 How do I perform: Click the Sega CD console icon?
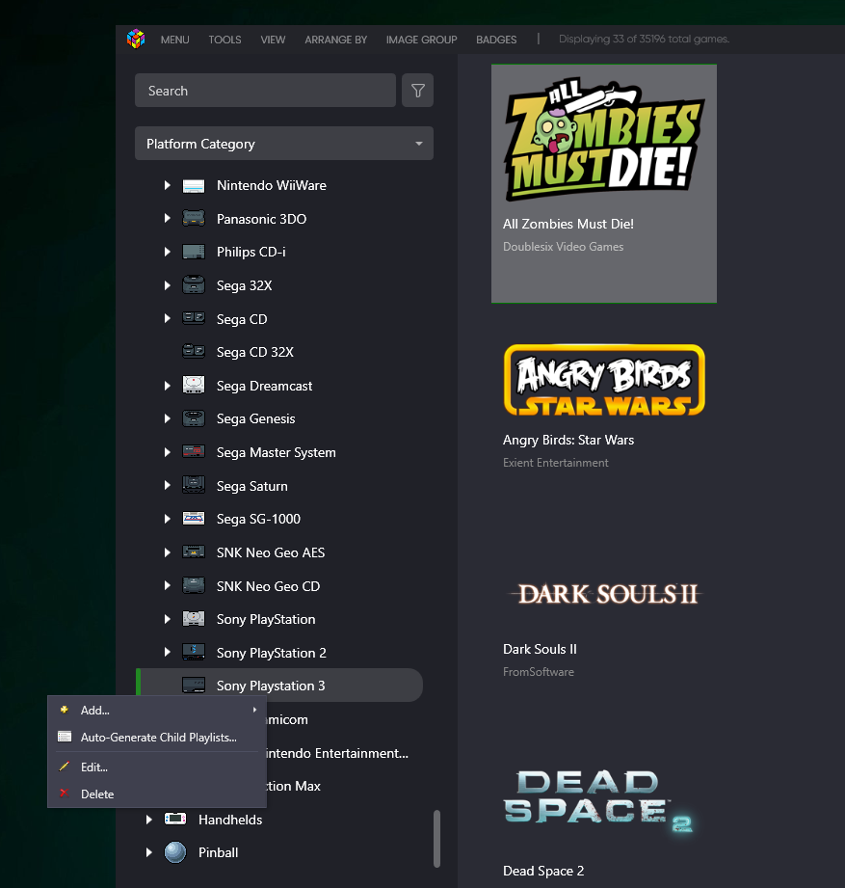tap(194, 318)
